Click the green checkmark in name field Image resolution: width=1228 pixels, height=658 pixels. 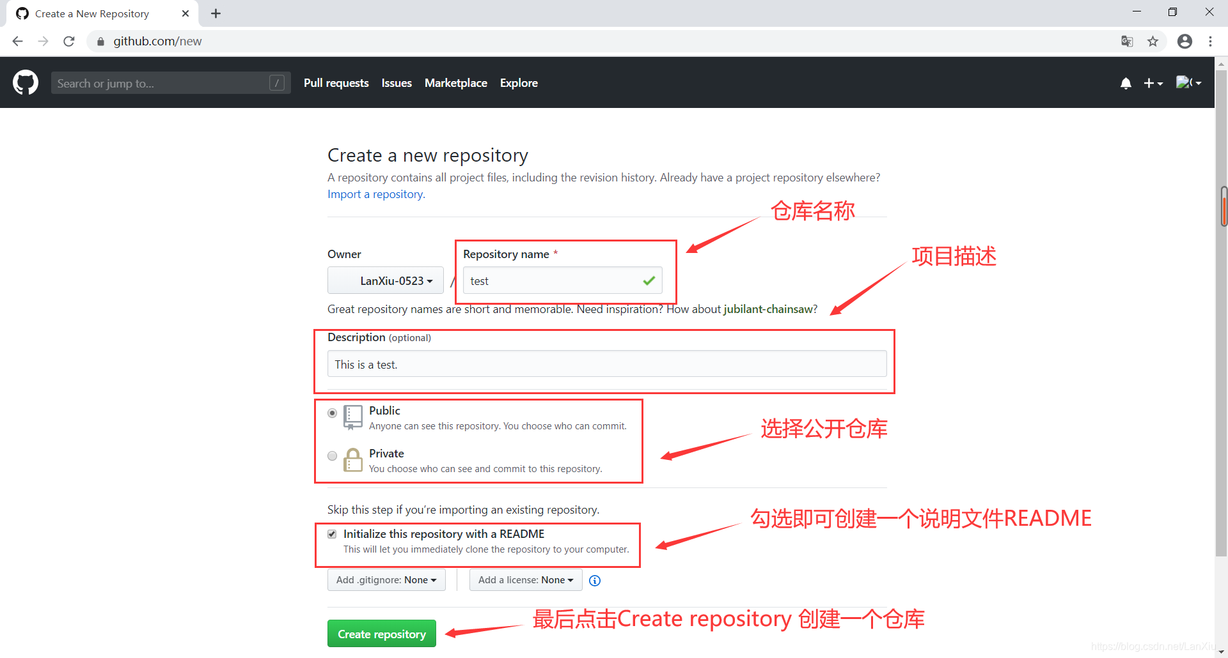(649, 280)
